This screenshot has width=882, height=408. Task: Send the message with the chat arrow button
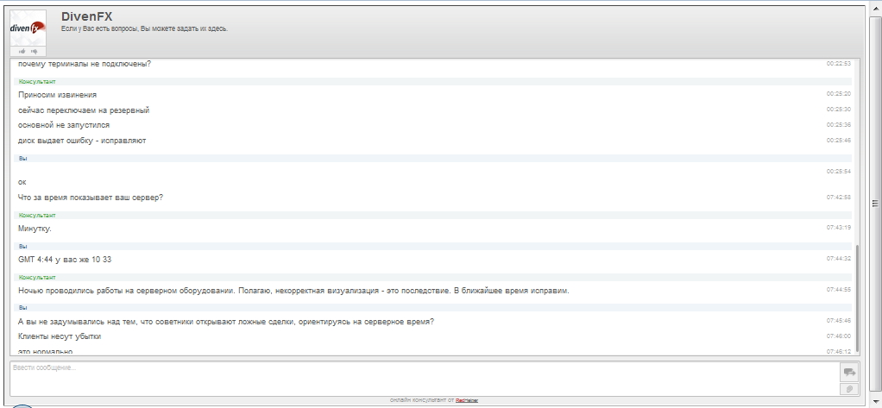(849, 372)
